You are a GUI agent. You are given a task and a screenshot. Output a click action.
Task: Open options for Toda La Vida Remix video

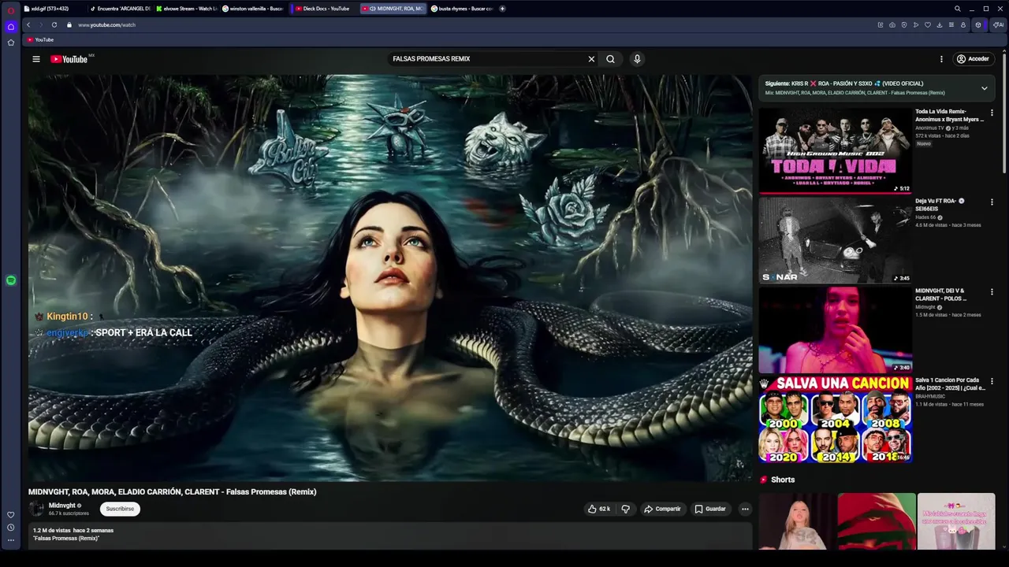tap(992, 113)
